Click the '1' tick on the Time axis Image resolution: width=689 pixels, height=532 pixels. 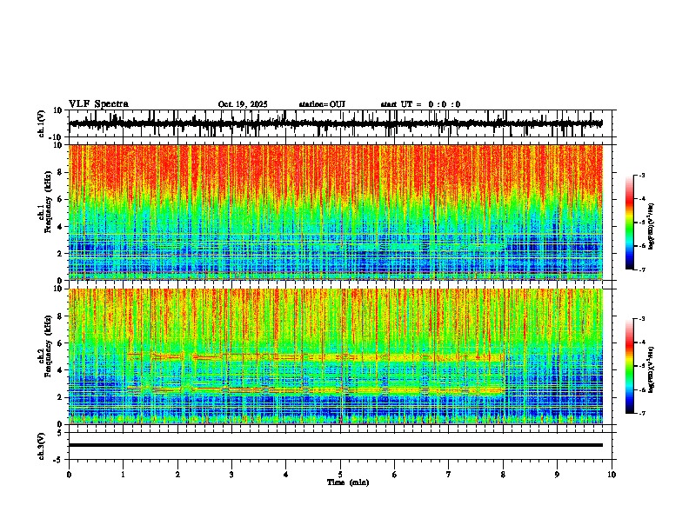pos(123,475)
